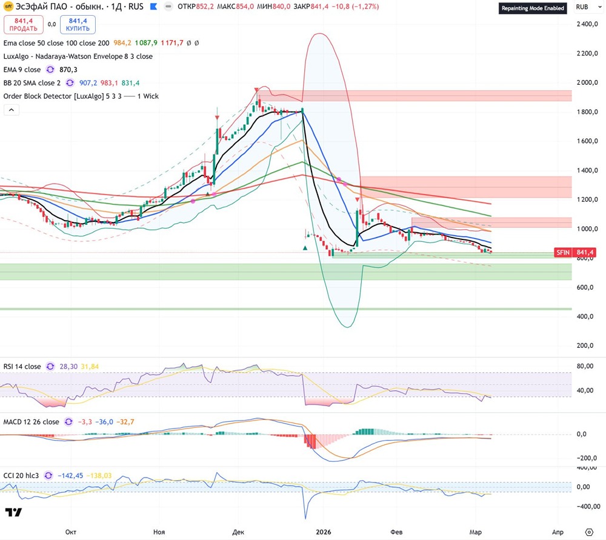
Task: Collapse the indicator legend with the caret button
Action: [x=12, y=110]
